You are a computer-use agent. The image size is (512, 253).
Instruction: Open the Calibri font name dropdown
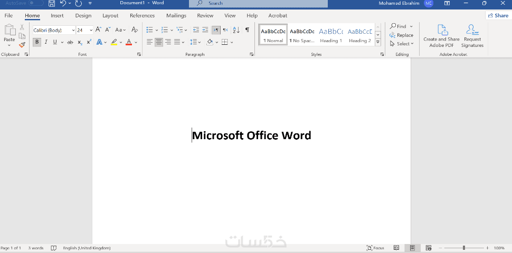pos(54,31)
